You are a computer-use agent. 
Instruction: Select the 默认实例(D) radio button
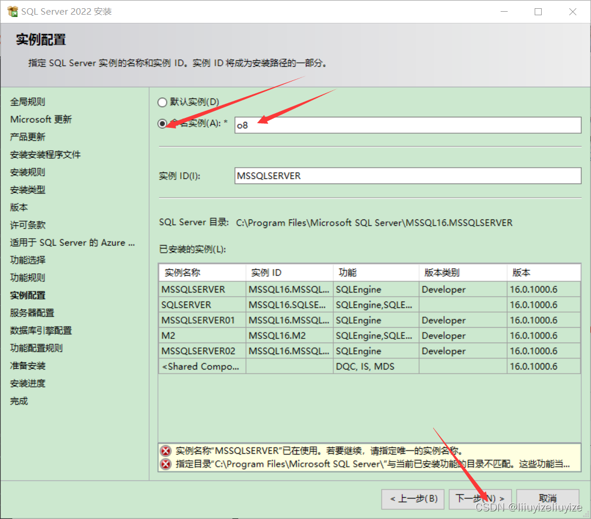[162, 102]
